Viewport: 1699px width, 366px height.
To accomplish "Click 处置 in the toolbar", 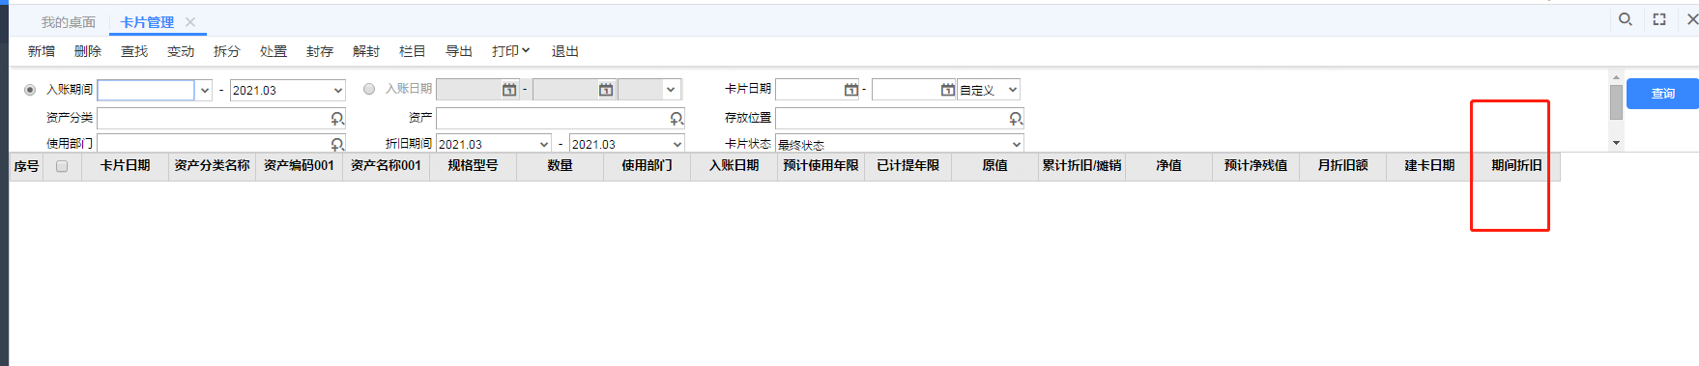I will (x=274, y=51).
